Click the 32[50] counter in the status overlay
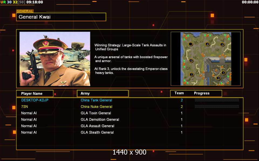The image size is (259, 161). tap(19, 2)
